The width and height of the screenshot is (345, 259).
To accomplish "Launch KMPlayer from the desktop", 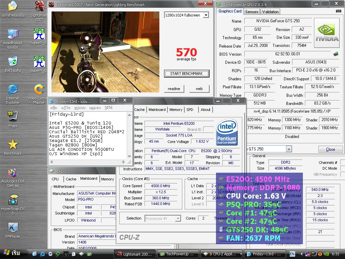I will 13,230.
